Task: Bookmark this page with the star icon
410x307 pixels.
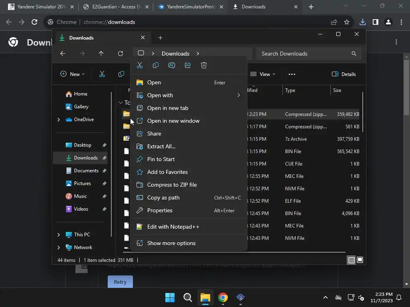Action: tap(347, 22)
